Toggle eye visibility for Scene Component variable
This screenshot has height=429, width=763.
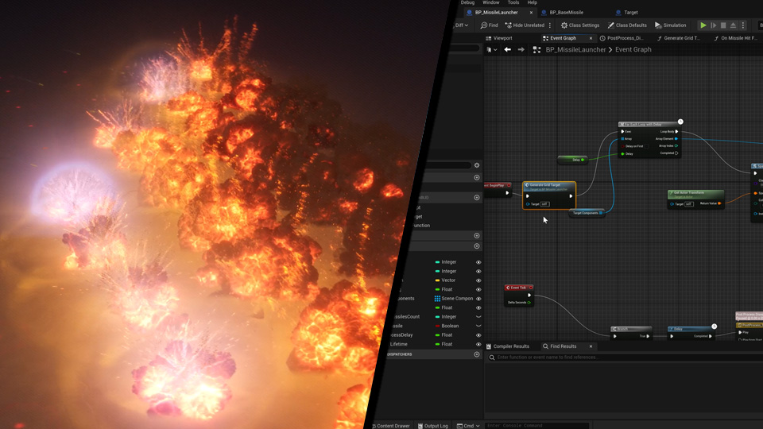478,299
